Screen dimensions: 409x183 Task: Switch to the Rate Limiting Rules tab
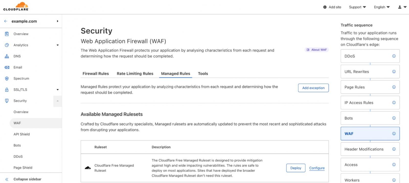point(135,74)
